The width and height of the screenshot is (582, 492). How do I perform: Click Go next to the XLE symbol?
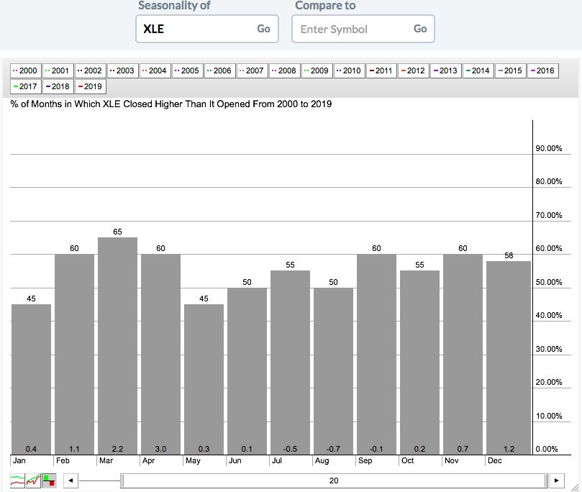click(263, 29)
